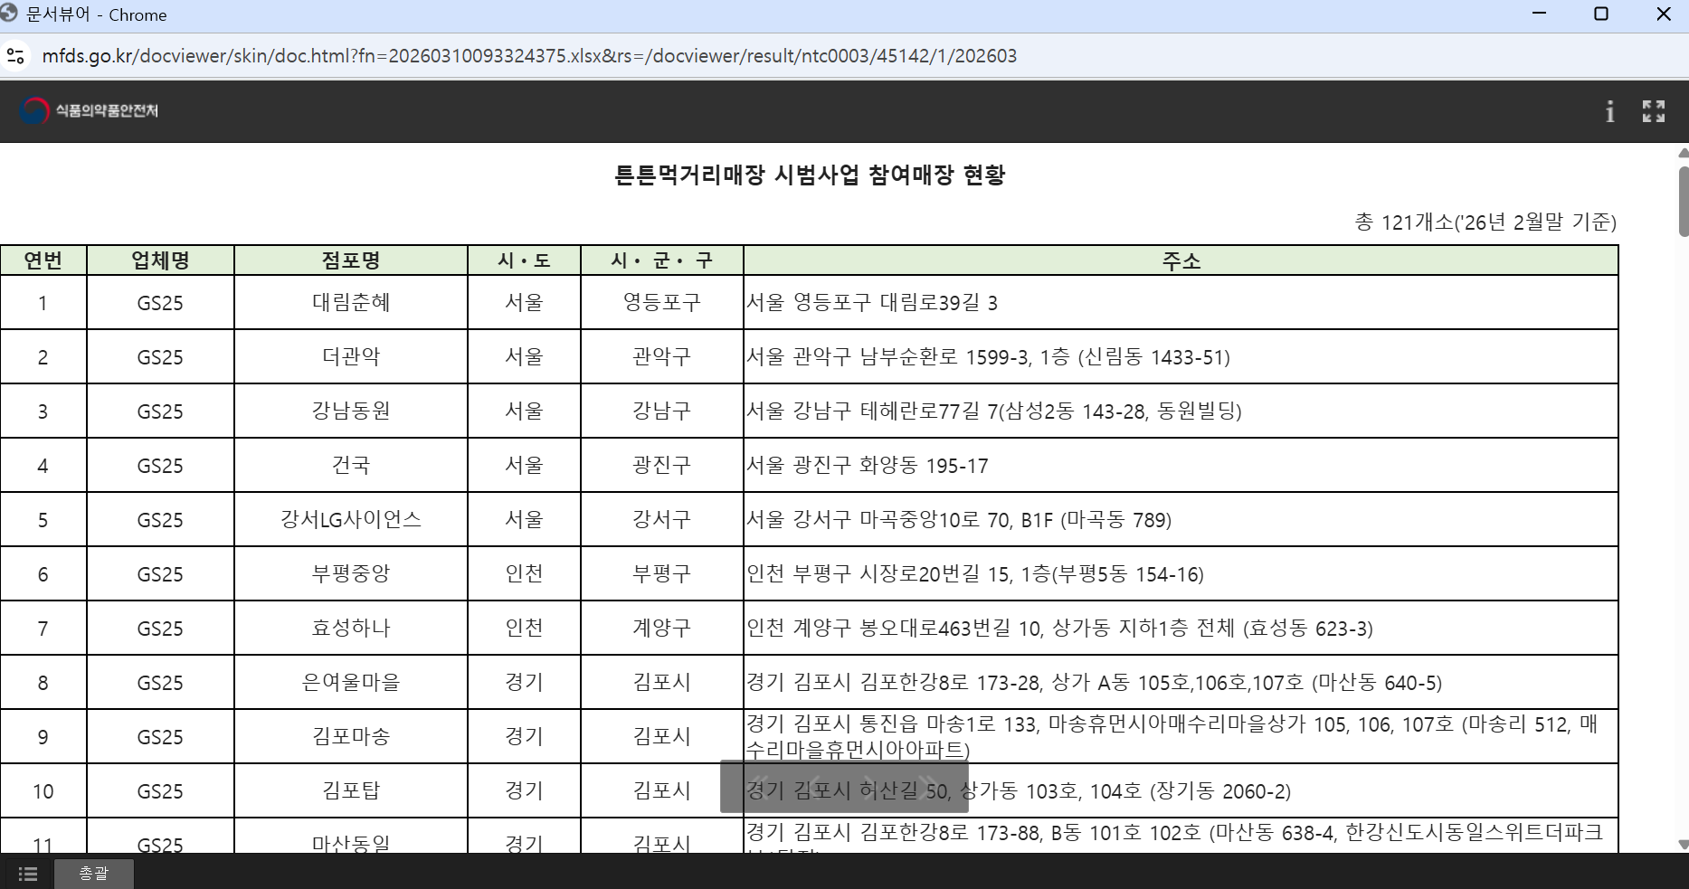This screenshot has width=1689, height=889.
Task: Open the sheet list icon
Action: [x=28, y=874]
